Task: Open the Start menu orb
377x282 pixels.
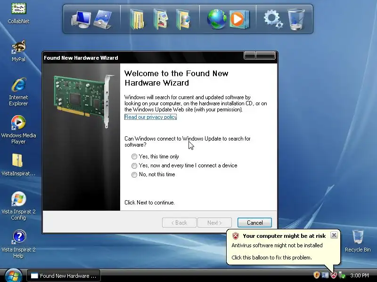Action: 13,275
